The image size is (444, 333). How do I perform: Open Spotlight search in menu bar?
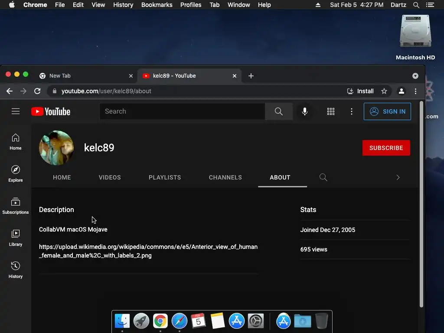click(x=416, y=5)
